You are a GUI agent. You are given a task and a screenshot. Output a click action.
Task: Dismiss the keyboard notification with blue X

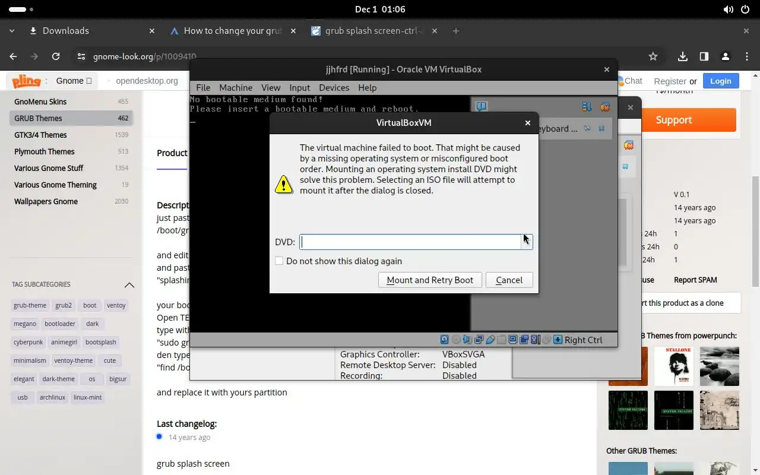tap(601, 128)
